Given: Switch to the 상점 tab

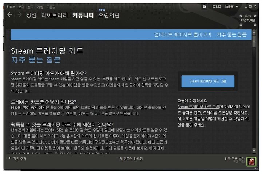Looking at the screenshot, I should coord(31,15).
